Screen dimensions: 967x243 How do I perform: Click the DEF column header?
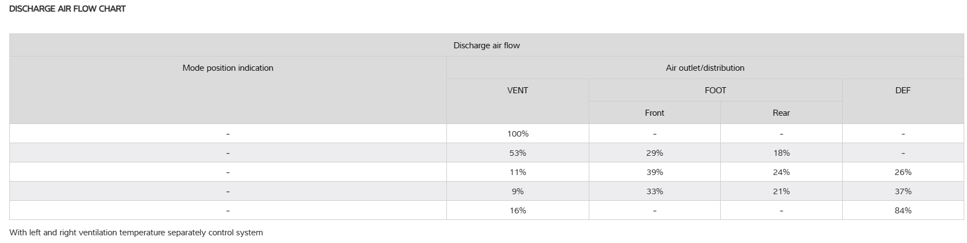902,91
